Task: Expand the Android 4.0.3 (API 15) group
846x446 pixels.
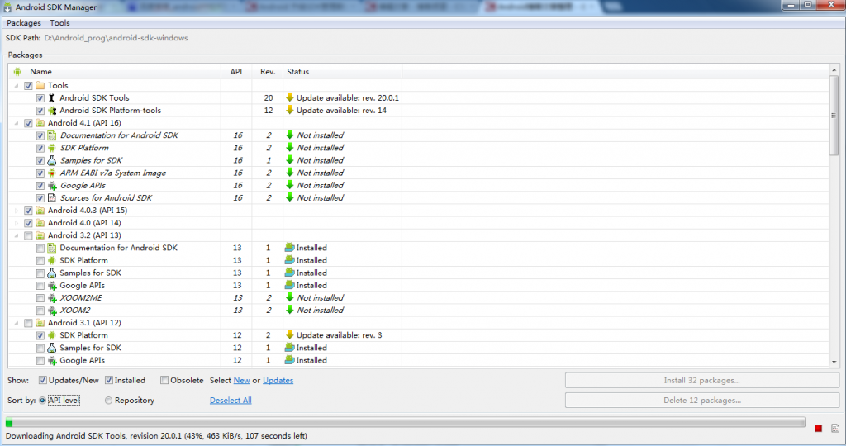Action: tap(17, 211)
